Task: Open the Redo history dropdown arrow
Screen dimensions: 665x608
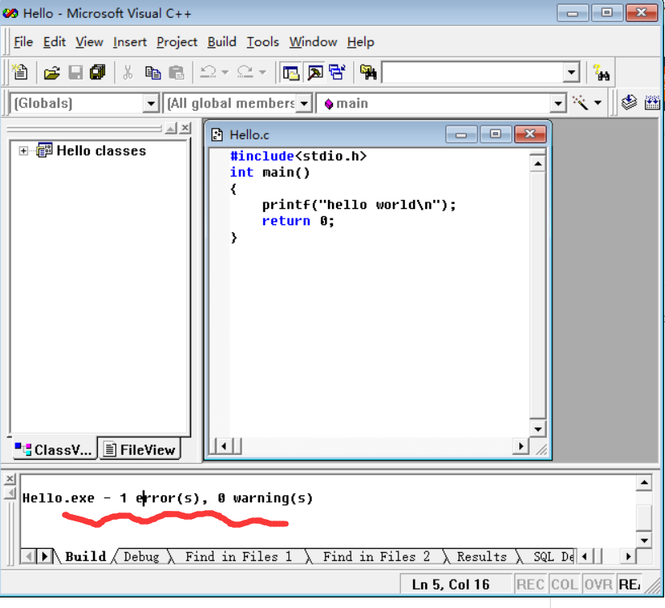Action: [x=262, y=72]
